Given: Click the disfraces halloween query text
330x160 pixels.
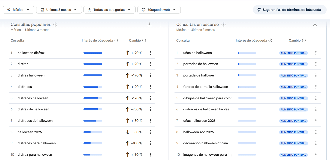Looking at the screenshot, I should click(x=33, y=98).
